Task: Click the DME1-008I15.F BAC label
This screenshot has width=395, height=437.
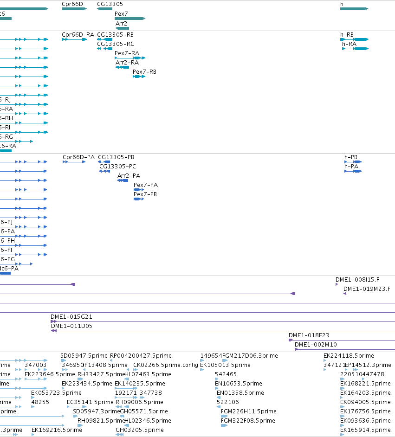Action: (x=357, y=280)
